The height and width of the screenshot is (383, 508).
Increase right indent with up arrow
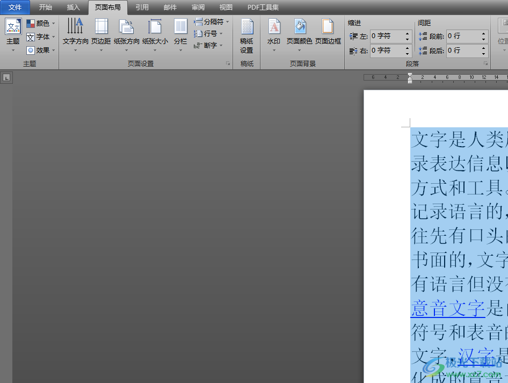[x=407, y=48]
